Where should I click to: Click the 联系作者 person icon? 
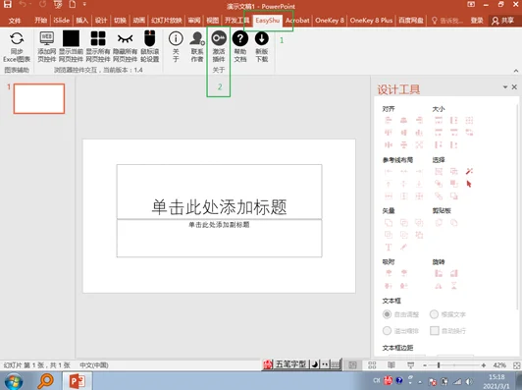tap(197, 38)
